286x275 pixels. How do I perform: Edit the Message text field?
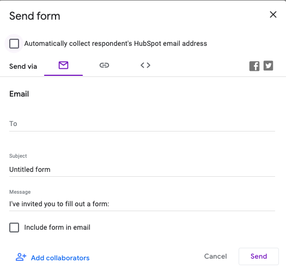click(142, 204)
